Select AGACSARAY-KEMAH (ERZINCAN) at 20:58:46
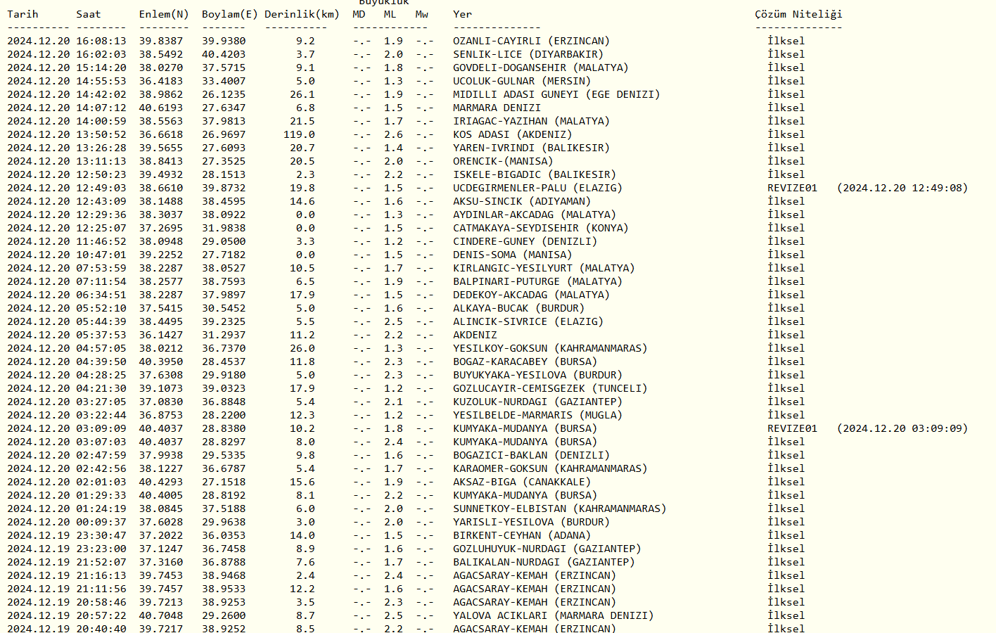996x633 pixels. (535, 602)
